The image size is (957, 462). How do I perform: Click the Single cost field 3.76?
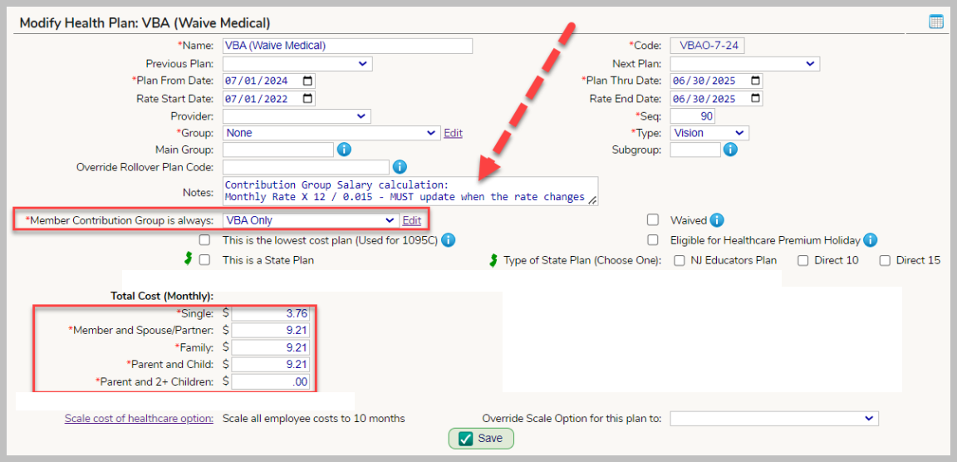270,314
